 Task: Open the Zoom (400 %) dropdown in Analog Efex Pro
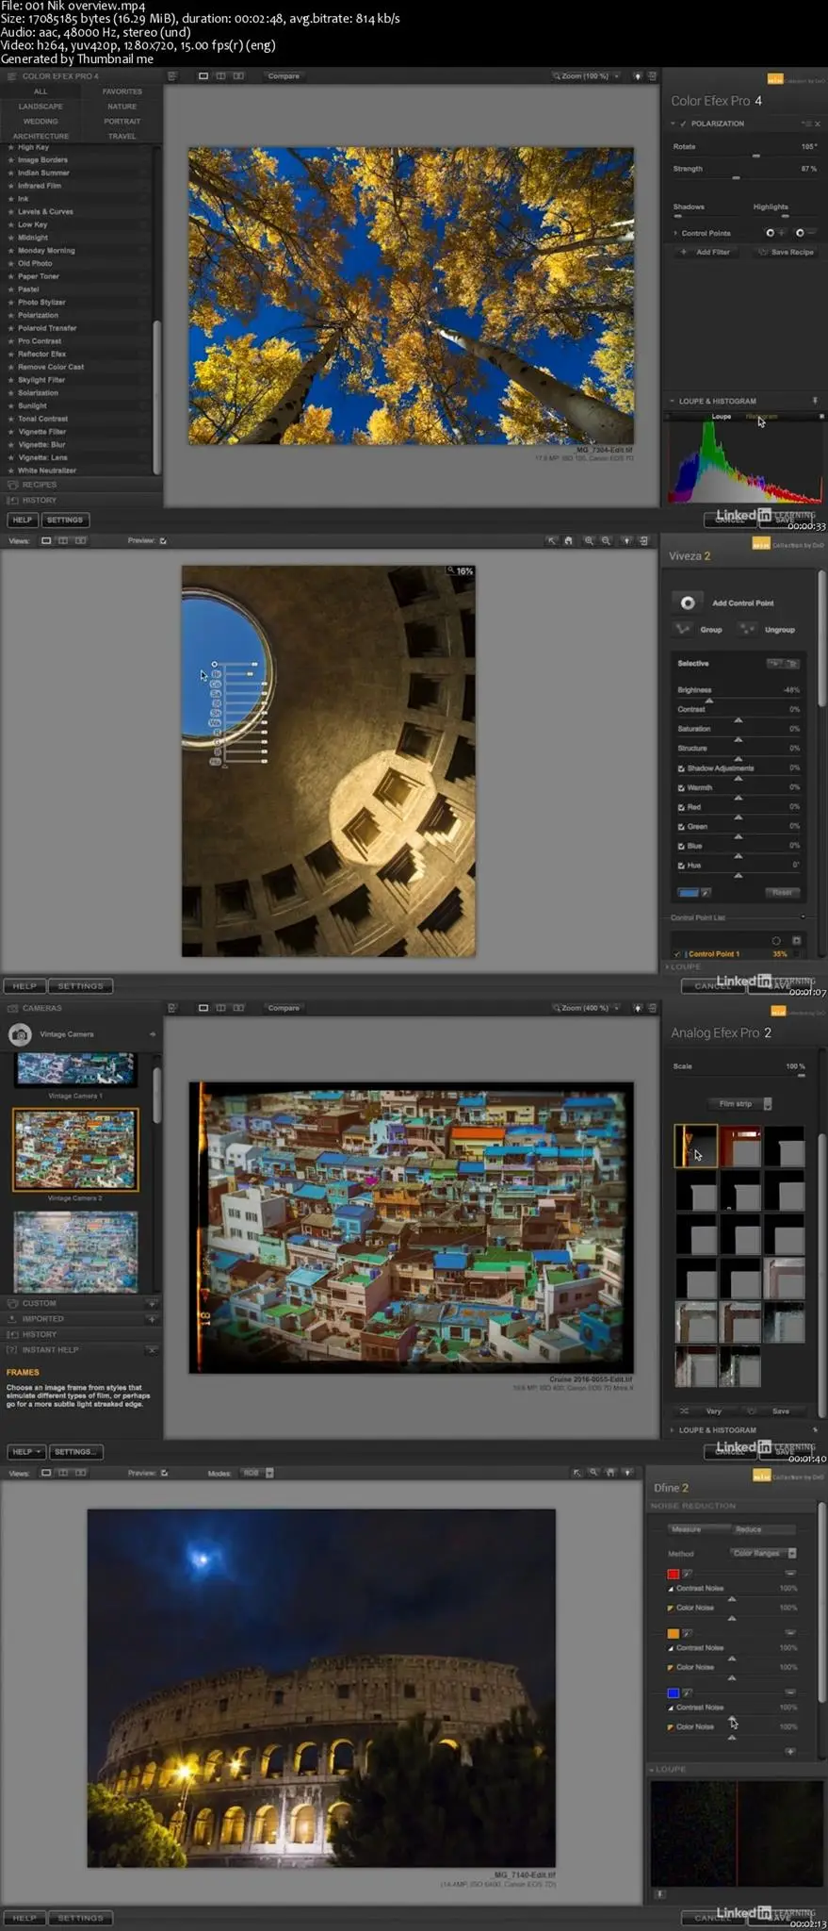[x=586, y=1008]
